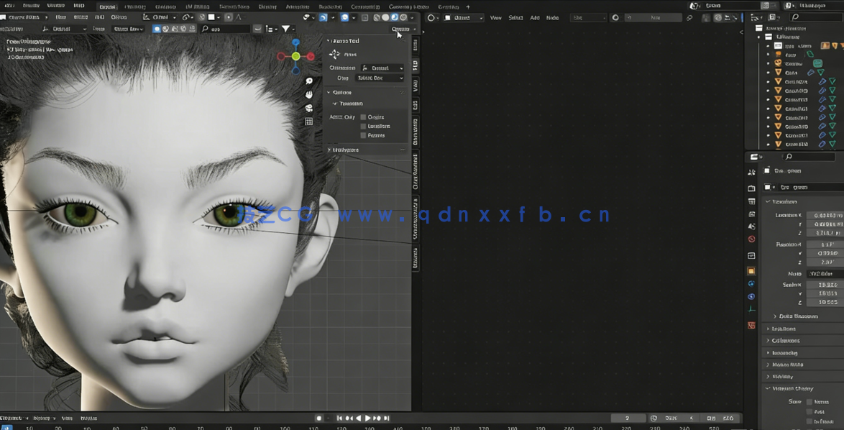Open the Physics Properties icon in the Properties editor
Image resolution: width=844 pixels, height=430 pixels.
click(752, 296)
